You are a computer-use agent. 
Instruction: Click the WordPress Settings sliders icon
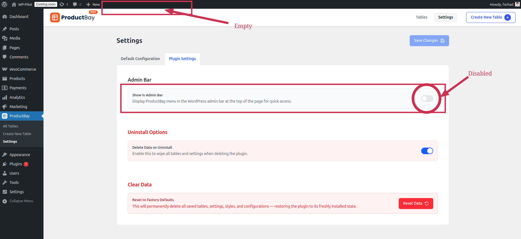(x=5, y=192)
